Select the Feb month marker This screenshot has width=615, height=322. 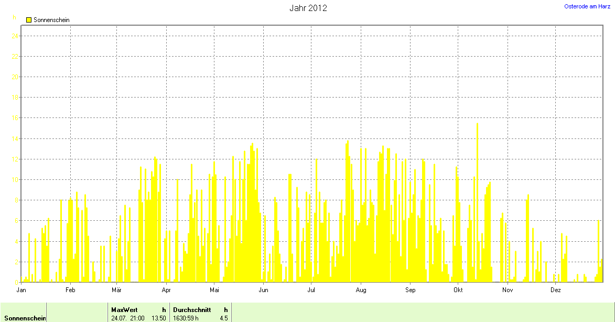click(x=70, y=289)
